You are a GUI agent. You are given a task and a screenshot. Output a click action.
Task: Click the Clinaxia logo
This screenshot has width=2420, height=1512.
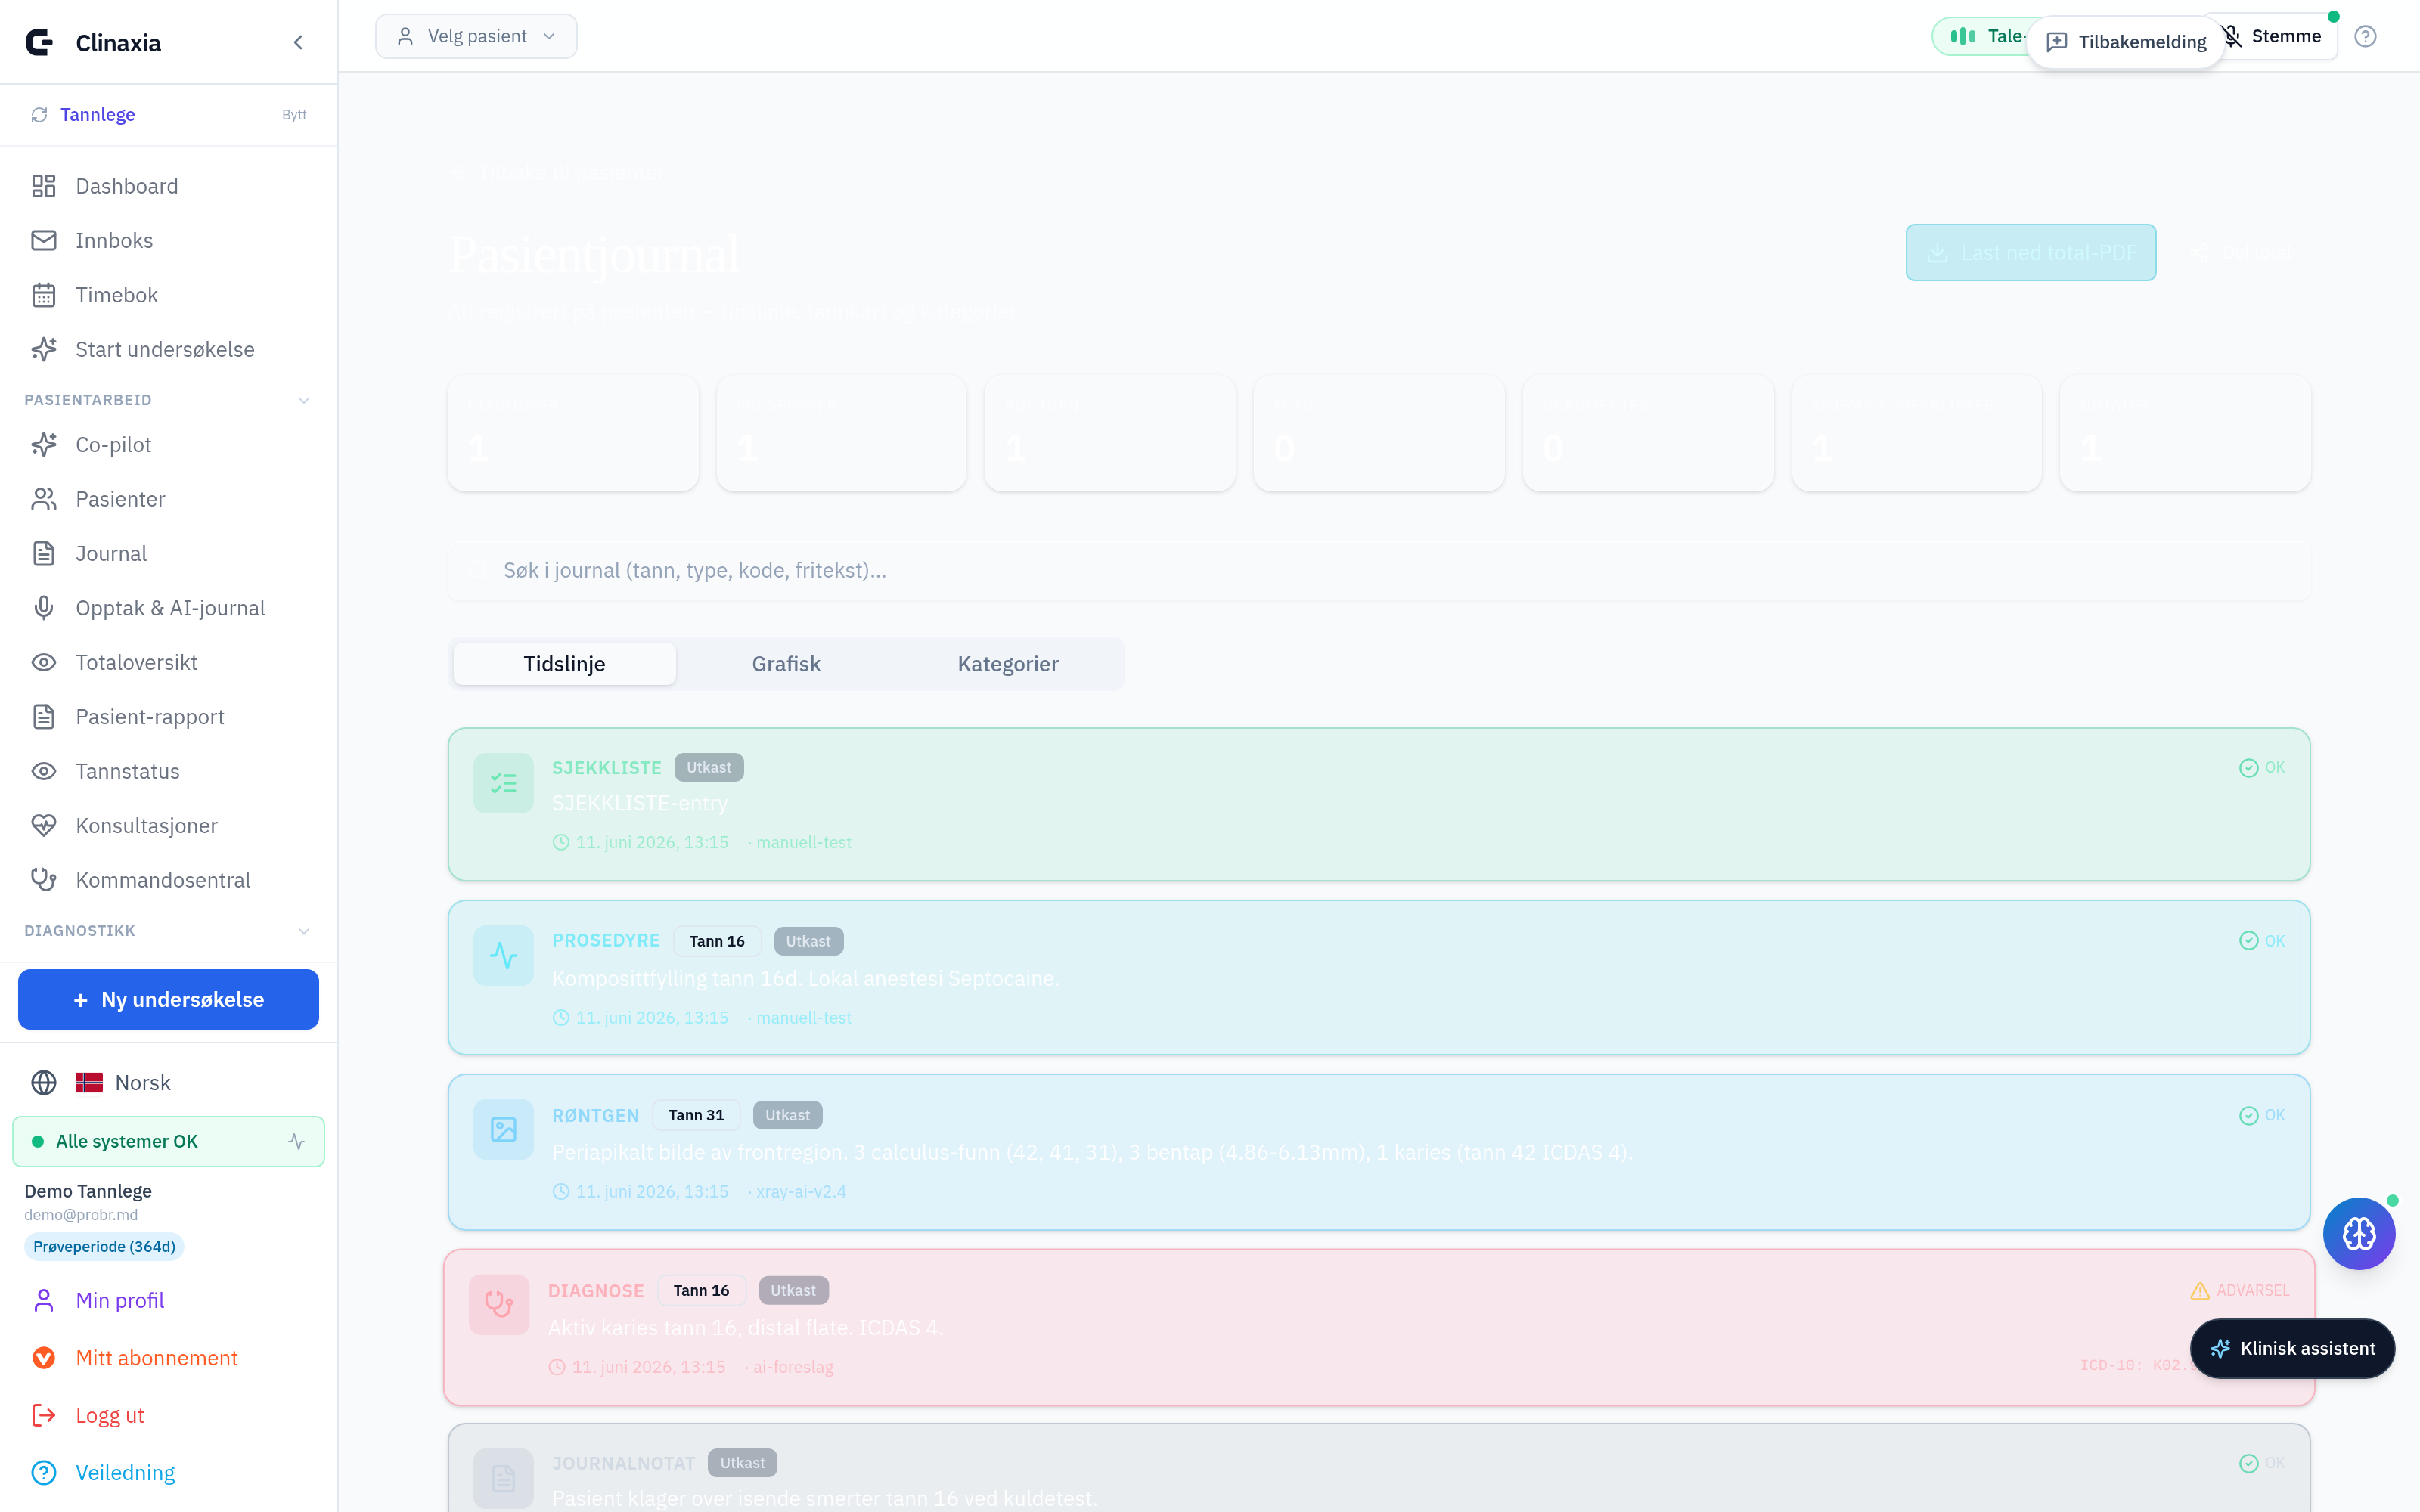39,42
